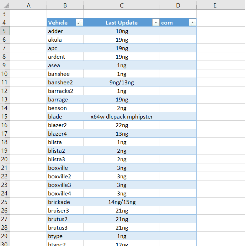245x246 pixels.
Task: Select the brickade cell
Action: [x=65, y=202]
